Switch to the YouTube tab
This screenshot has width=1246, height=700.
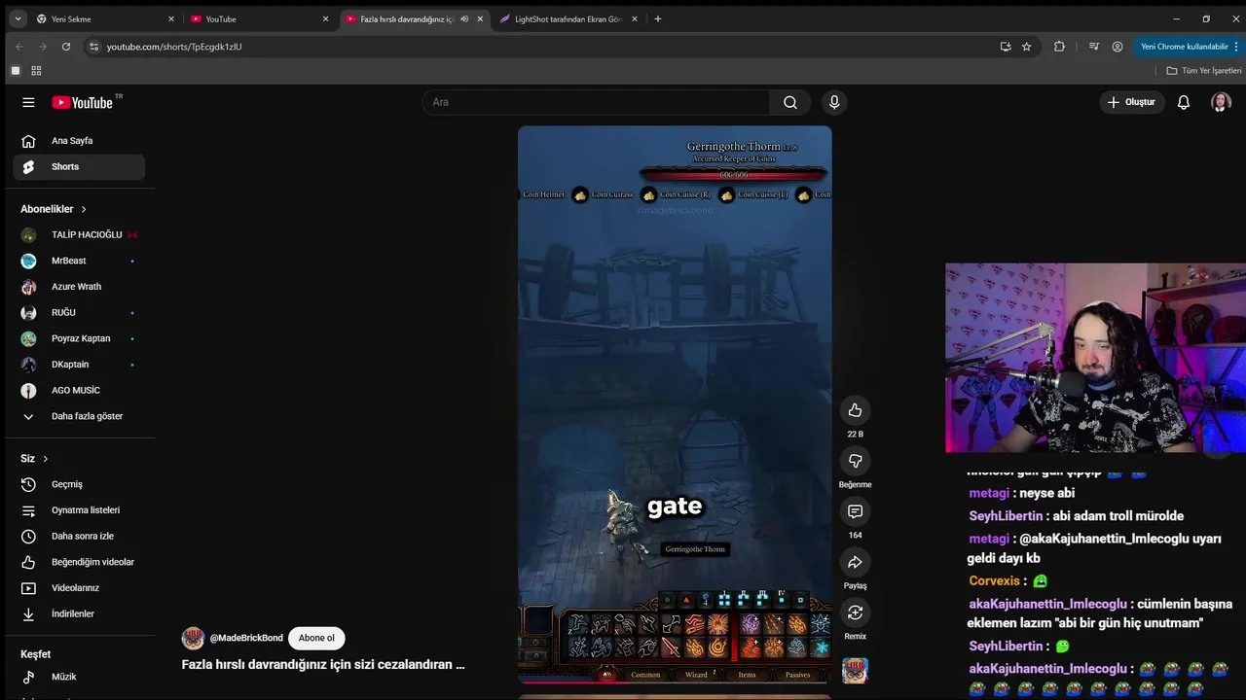(x=260, y=18)
